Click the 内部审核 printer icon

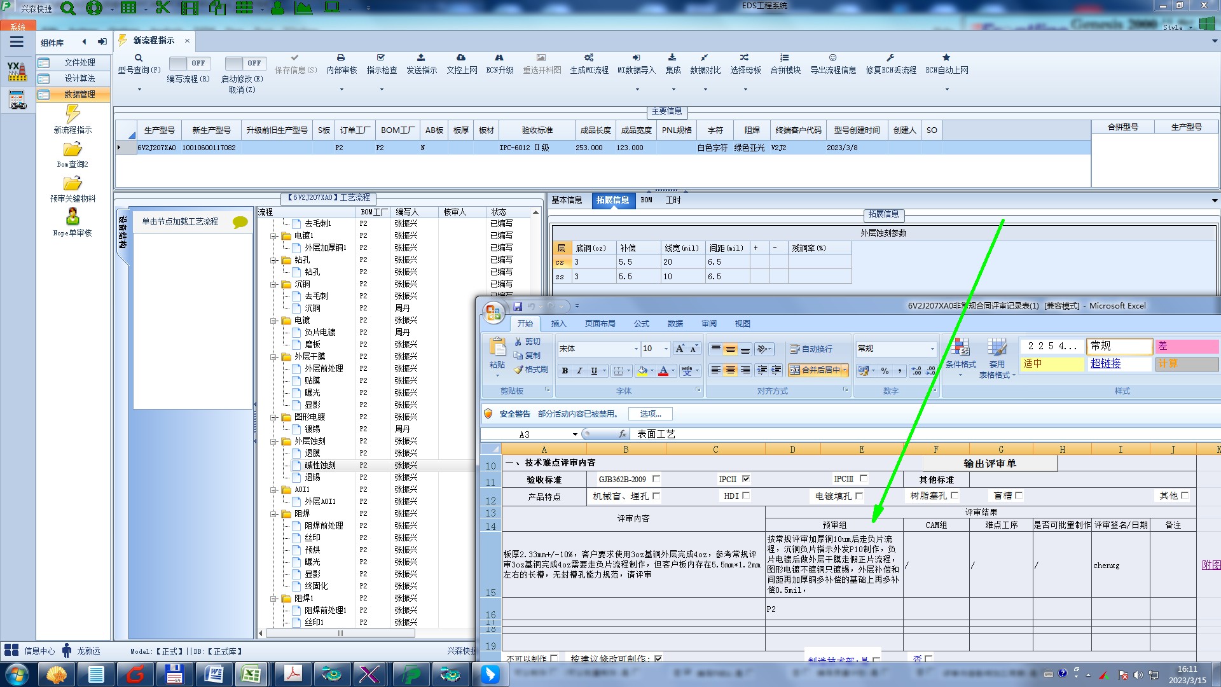point(341,58)
